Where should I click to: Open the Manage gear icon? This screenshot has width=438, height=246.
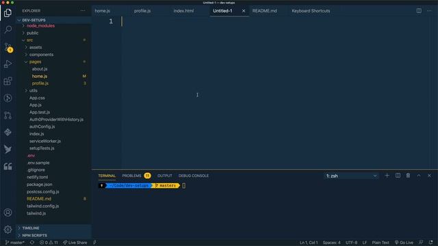8,230
